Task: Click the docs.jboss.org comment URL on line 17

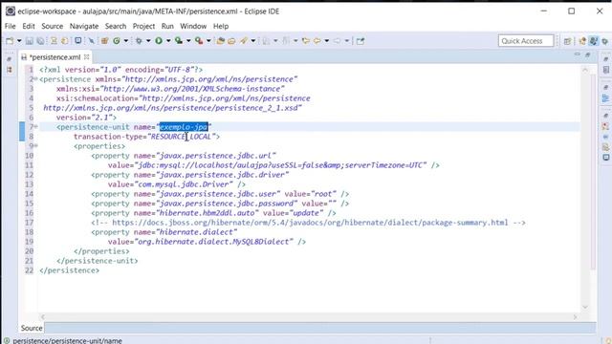Action: pos(310,223)
